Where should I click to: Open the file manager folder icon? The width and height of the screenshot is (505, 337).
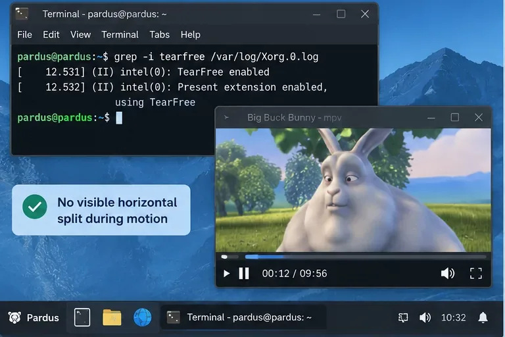[112, 317]
